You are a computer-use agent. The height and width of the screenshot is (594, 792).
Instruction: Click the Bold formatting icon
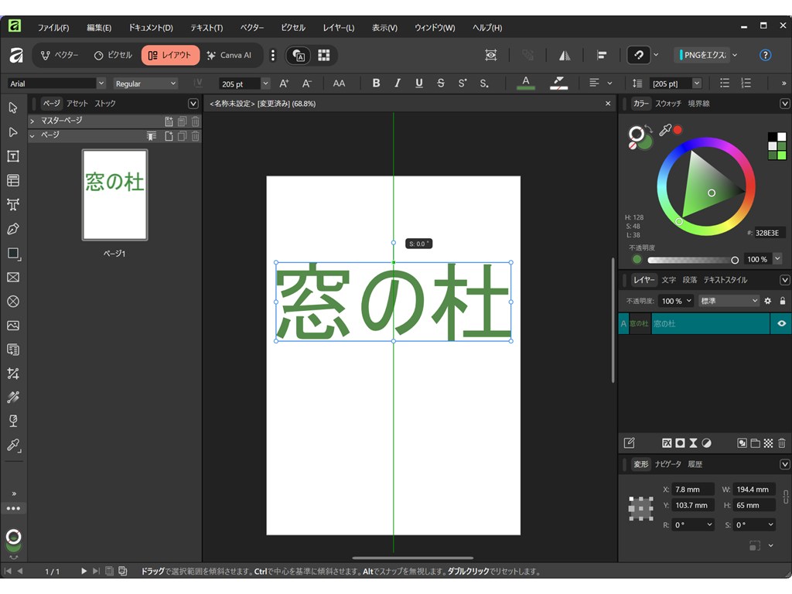coord(377,84)
